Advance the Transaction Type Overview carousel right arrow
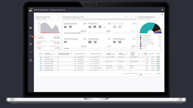The width and height of the screenshot is (193, 108). pos(136,17)
